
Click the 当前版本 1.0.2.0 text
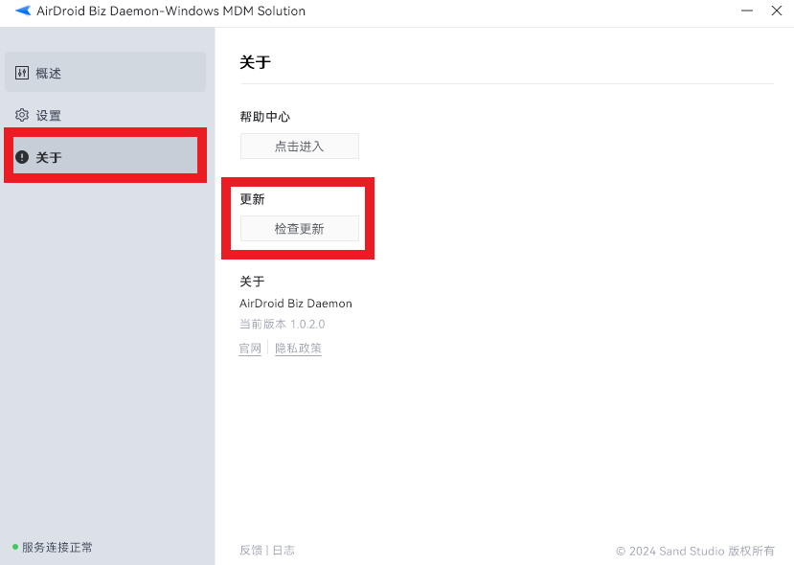tap(282, 324)
